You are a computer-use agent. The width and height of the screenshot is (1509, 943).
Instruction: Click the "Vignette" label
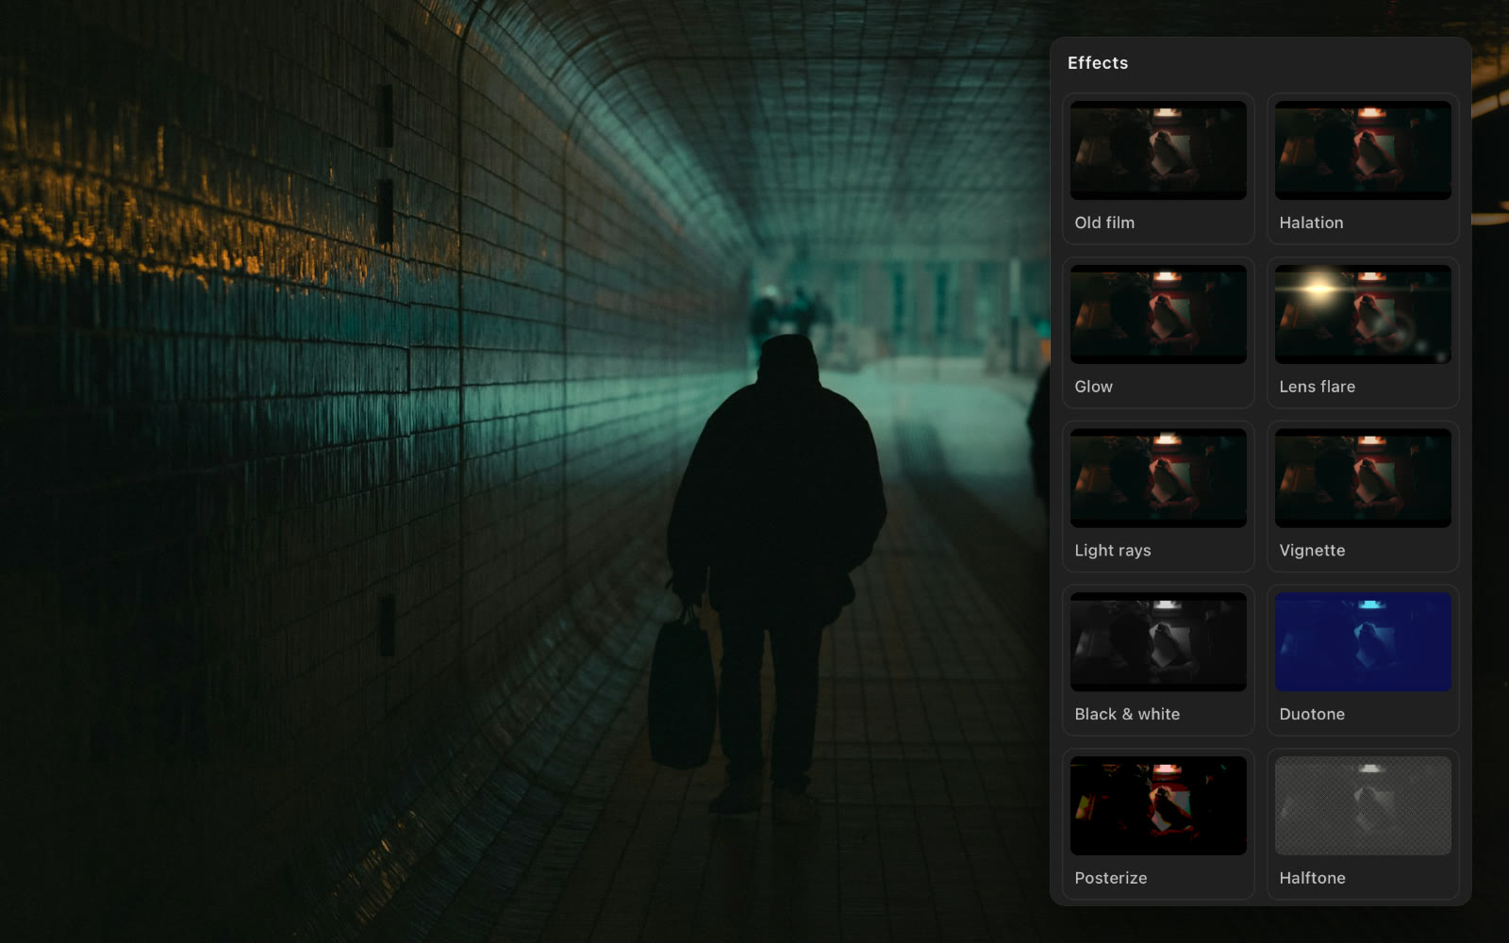pyautogui.click(x=1312, y=551)
